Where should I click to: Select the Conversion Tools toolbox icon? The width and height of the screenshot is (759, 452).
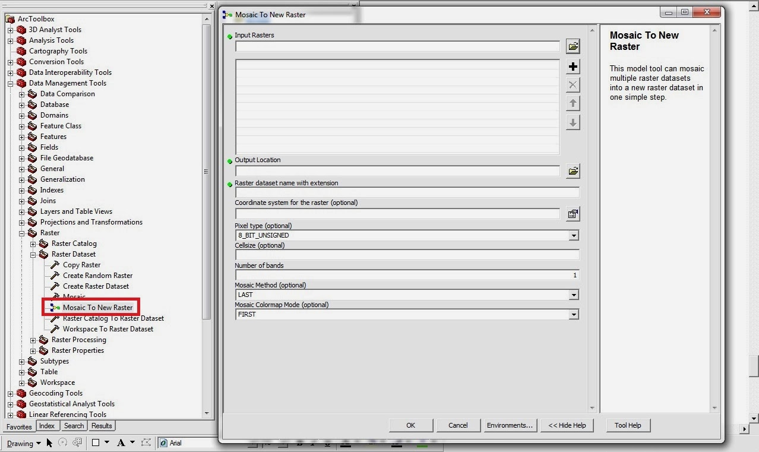click(x=21, y=62)
